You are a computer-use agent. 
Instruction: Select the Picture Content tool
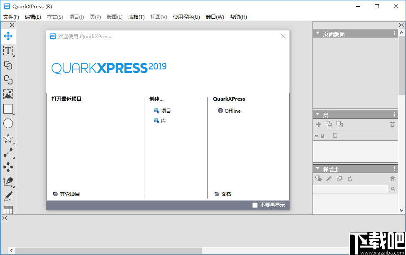pyautogui.click(x=8, y=94)
